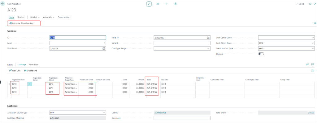Add a New Line
The width and height of the screenshot is (317, 123).
(x=15, y=71)
